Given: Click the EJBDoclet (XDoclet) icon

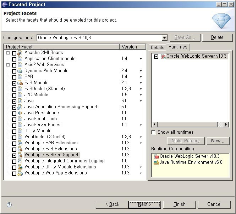Looking at the screenshot, I should click(20, 89).
